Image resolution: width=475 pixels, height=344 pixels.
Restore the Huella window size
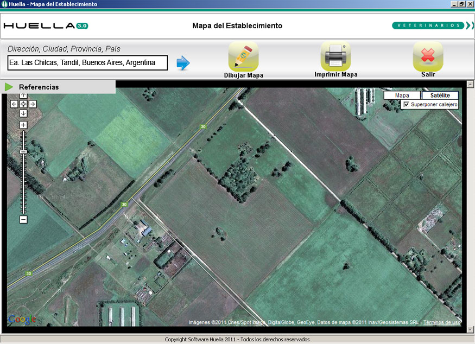[461, 4]
